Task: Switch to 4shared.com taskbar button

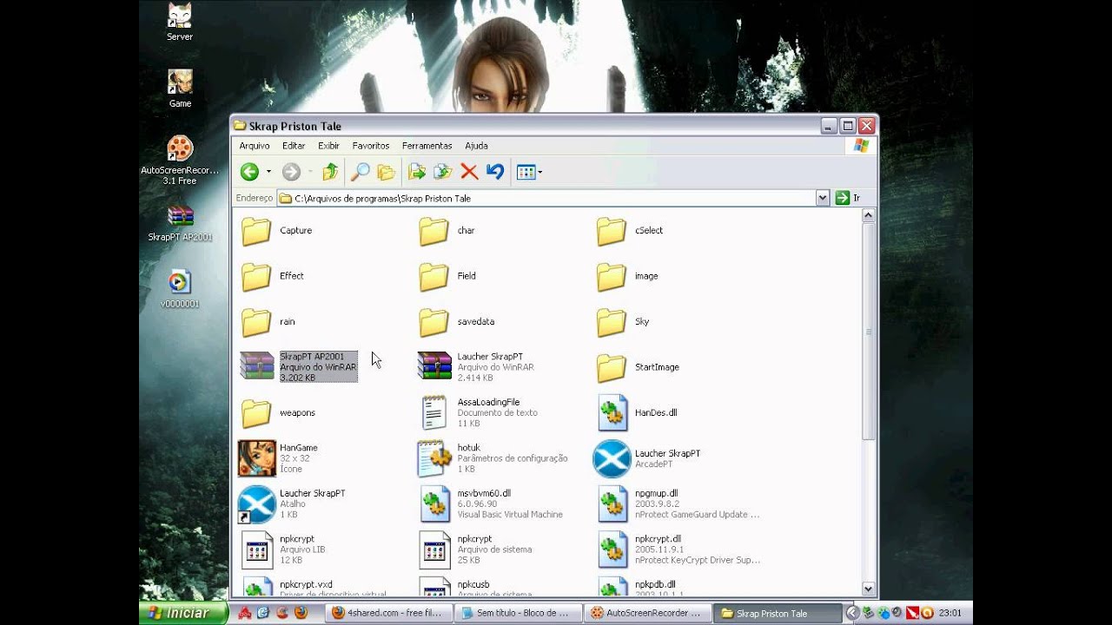Action: coord(388,613)
